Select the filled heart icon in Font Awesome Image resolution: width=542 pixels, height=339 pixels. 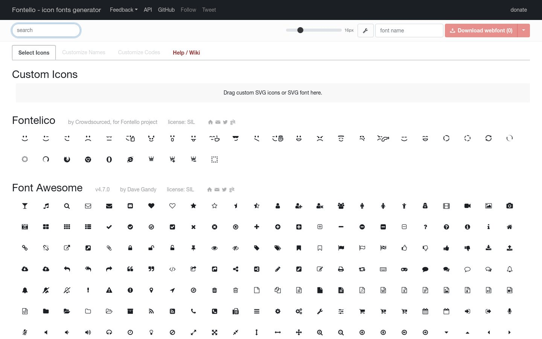(151, 206)
